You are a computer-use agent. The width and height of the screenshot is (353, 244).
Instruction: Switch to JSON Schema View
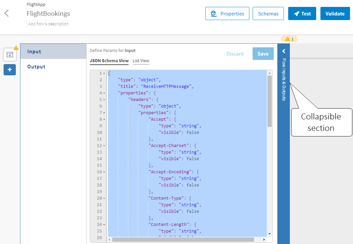(109, 61)
